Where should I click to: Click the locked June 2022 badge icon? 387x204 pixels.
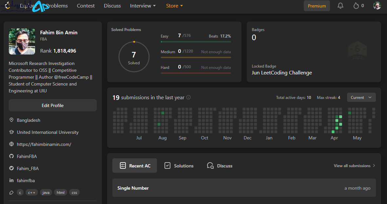357,51
